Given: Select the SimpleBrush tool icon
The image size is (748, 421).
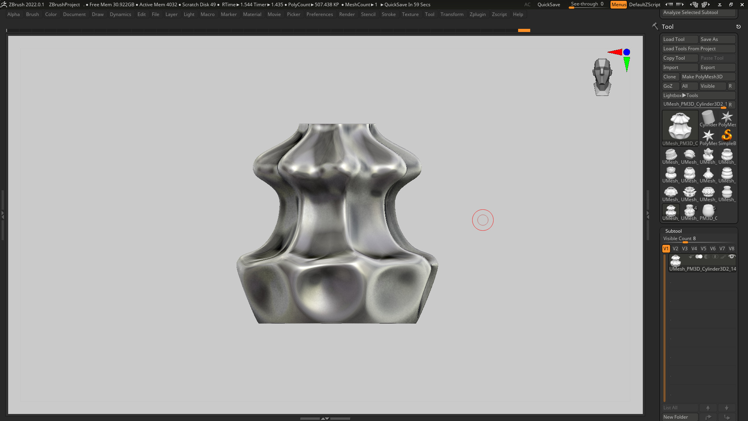Looking at the screenshot, I should pyautogui.click(x=727, y=137).
